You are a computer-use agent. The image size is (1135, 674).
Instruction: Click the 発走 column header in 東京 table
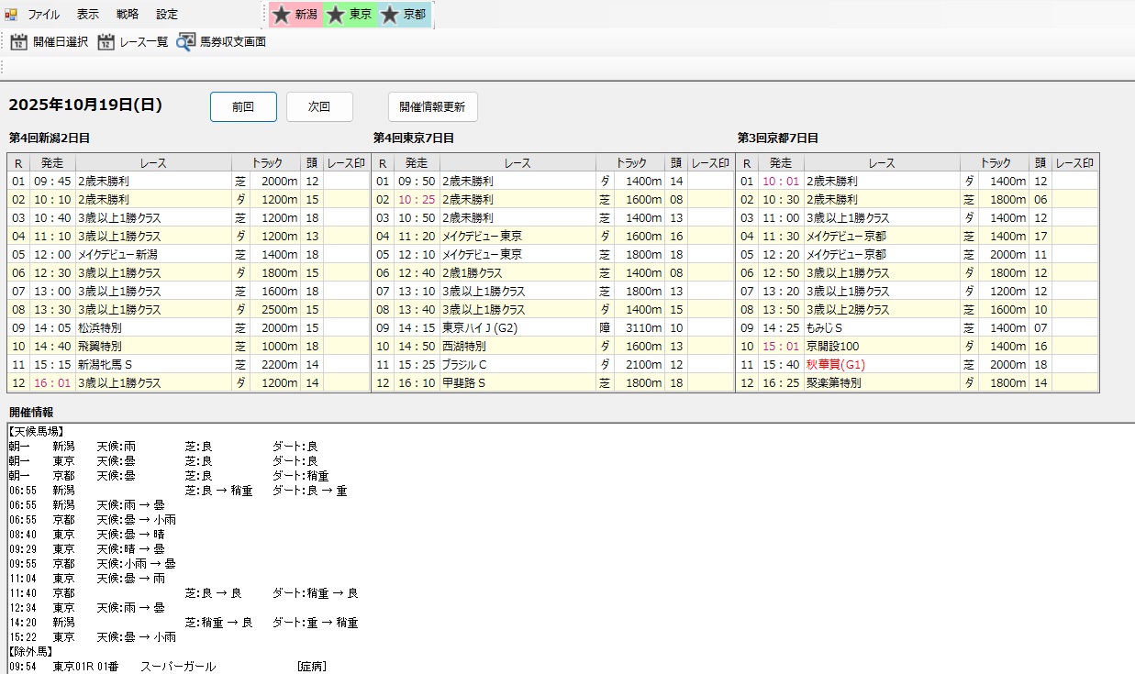click(x=417, y=163)
